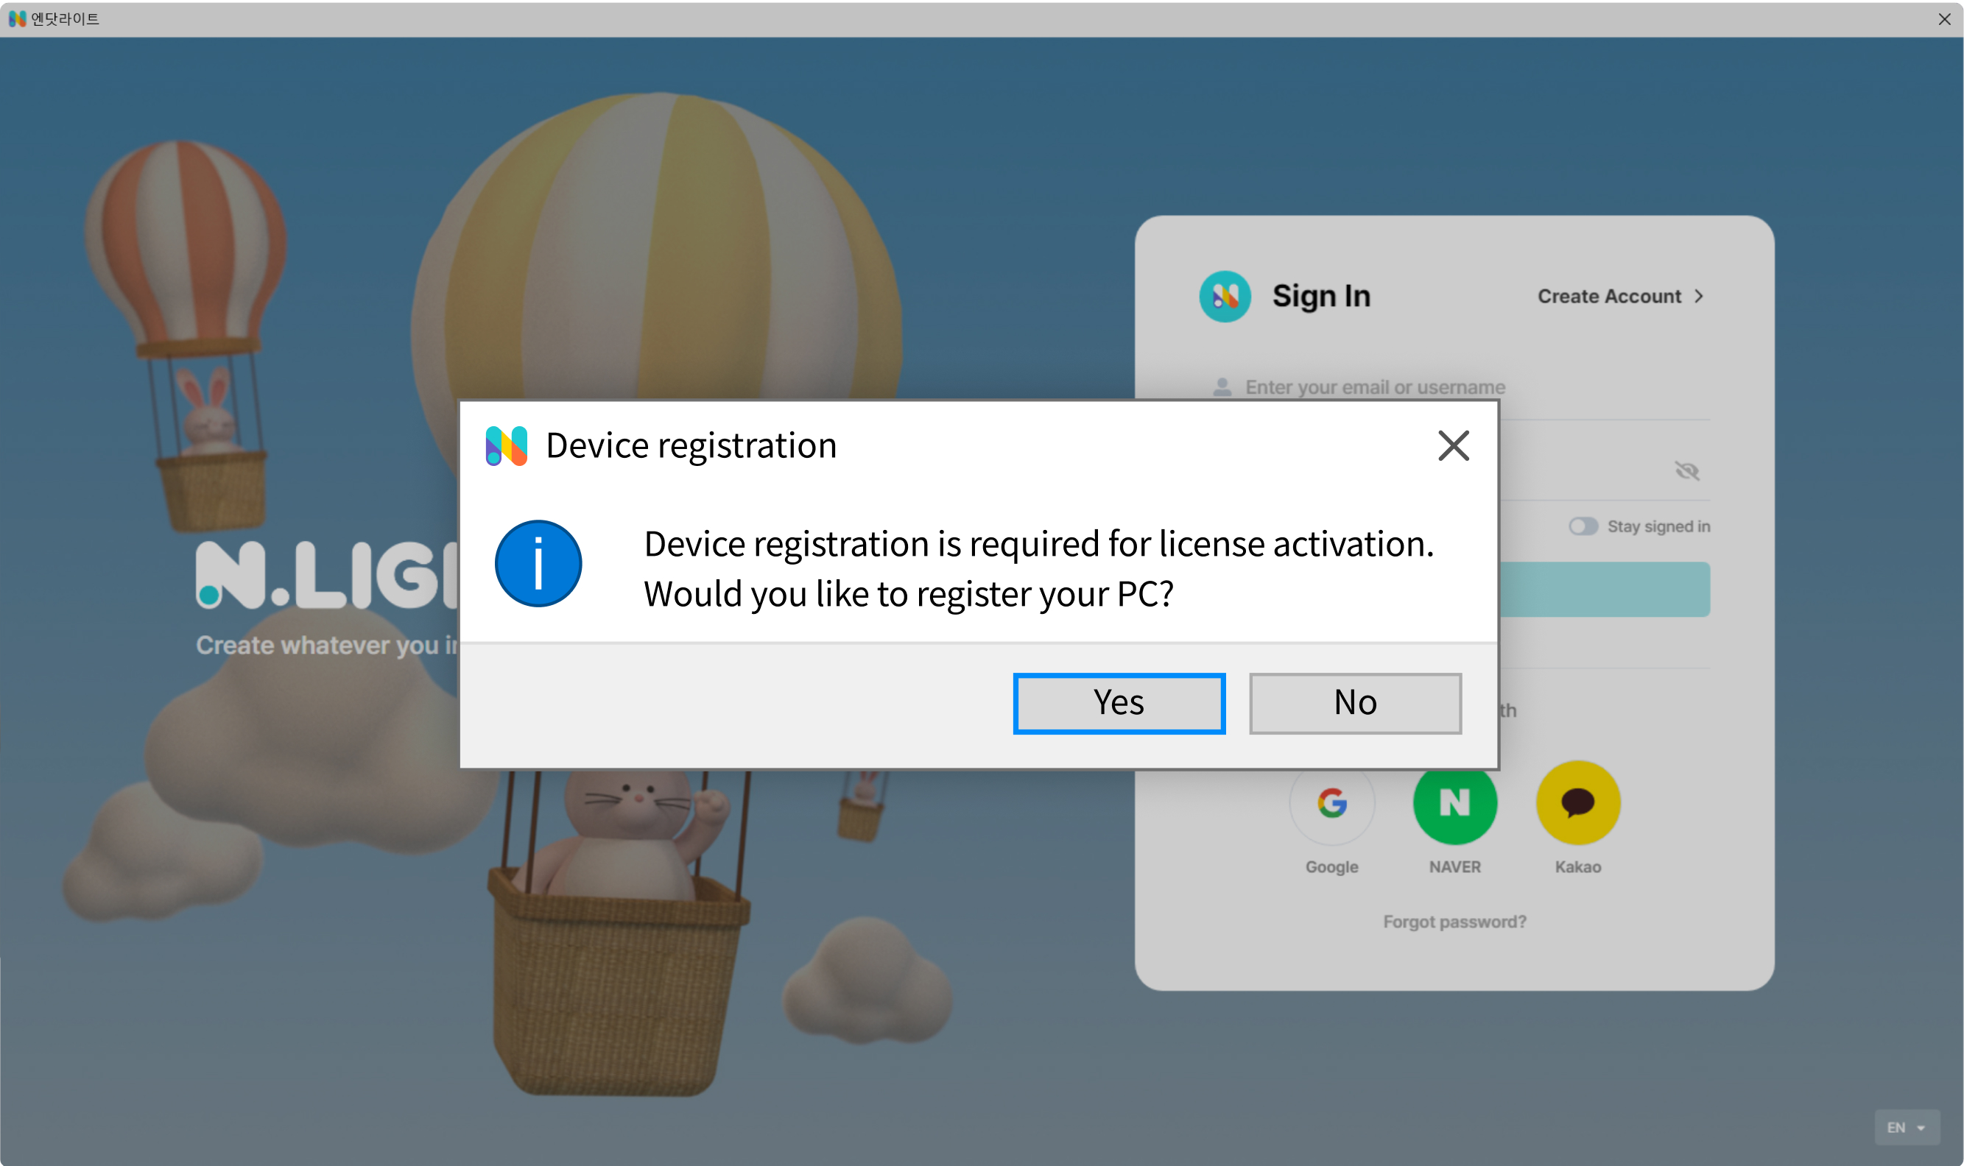Open the Forgot password link
1964x1166 pixels.
(1454, 922)
